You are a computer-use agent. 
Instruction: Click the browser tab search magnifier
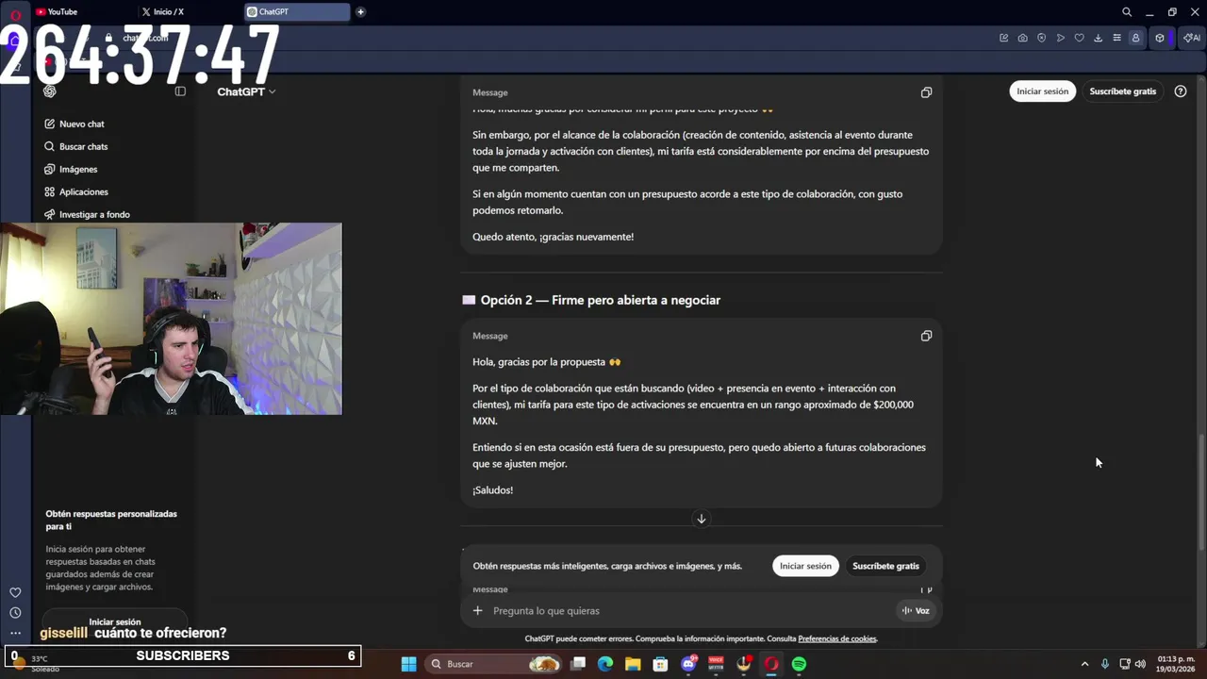coord(1127,12)
